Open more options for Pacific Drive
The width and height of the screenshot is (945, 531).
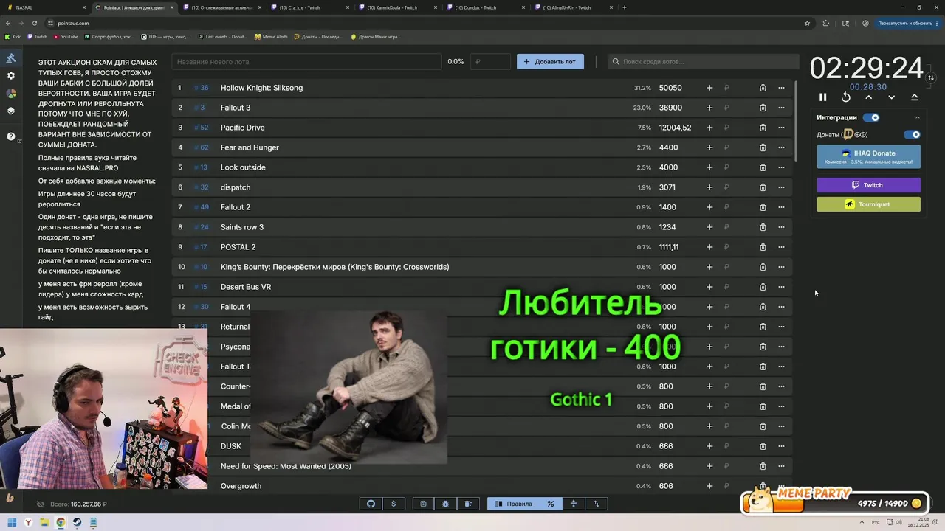pos(781,128)
